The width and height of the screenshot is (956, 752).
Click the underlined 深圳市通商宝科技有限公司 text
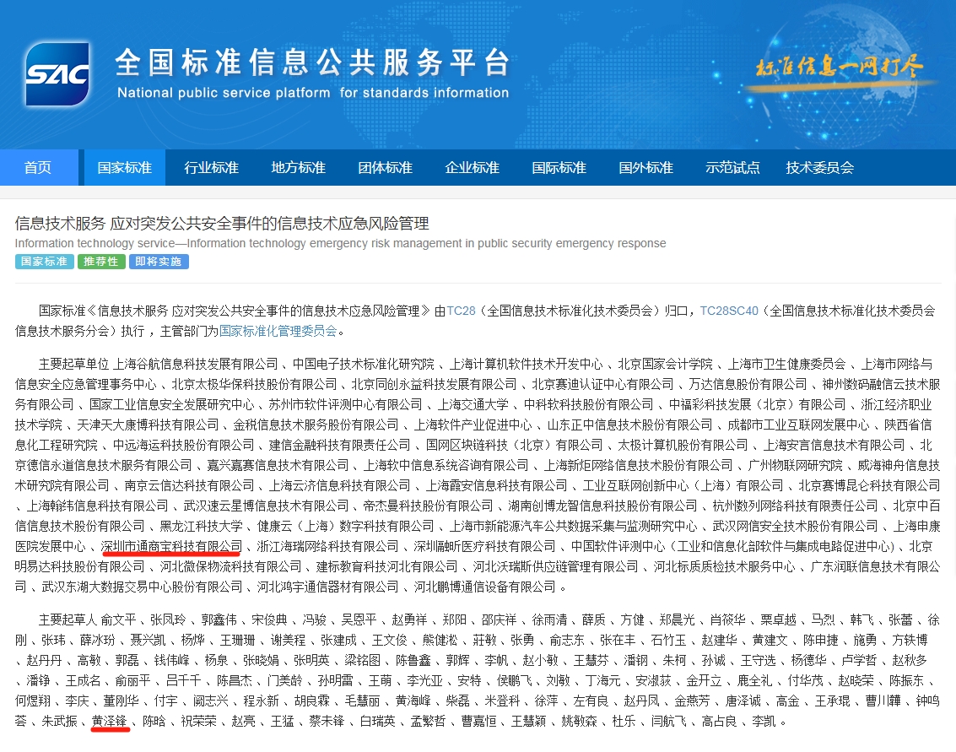[x=172, y=546]
